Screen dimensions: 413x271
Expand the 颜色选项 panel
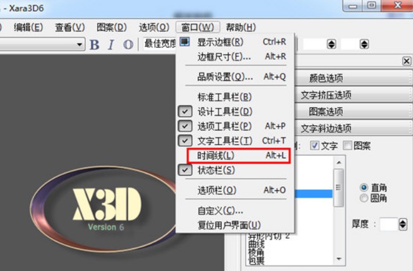pyautogui.click(x=353, y=78)
